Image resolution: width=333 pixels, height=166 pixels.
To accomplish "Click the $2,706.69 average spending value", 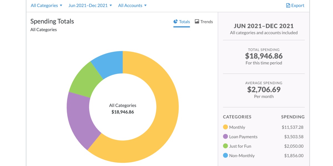I will 264,90.
